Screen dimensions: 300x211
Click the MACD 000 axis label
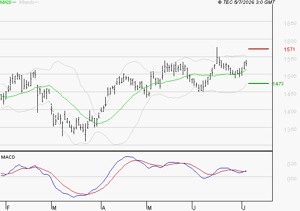pyautogui.click(x=292, y=179)
